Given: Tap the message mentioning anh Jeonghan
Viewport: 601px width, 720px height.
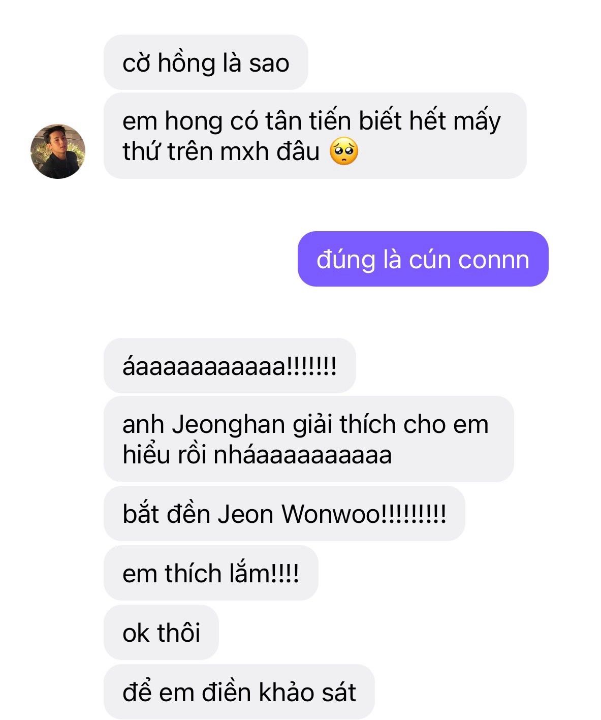Looking at the screenshot, I should point(308,439).
